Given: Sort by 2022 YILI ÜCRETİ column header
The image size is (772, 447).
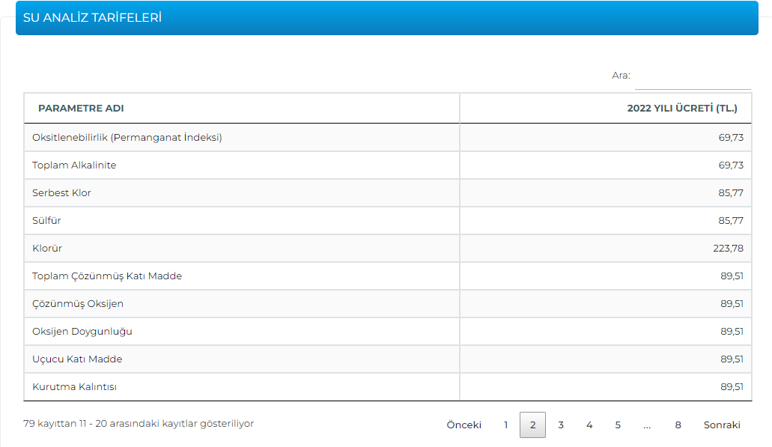Looking at the screenshot, I should [681, 109].
